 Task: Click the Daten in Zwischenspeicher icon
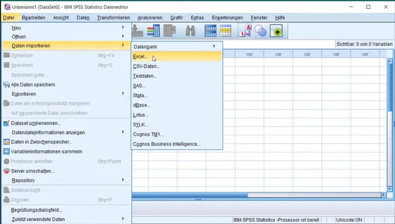coord(6,142)
